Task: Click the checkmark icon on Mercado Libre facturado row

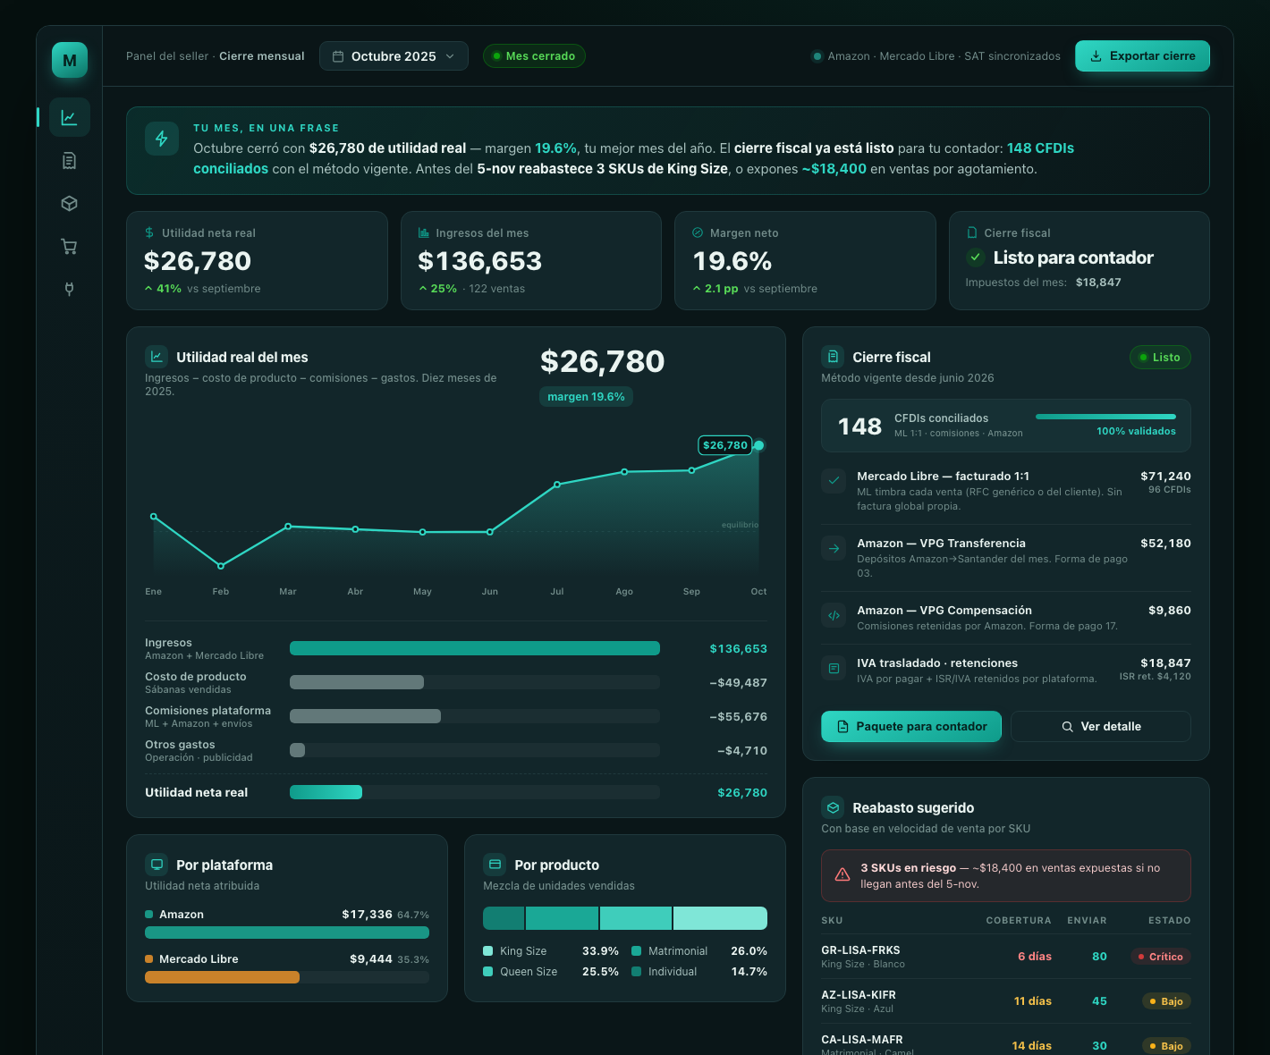Action: 834,481
